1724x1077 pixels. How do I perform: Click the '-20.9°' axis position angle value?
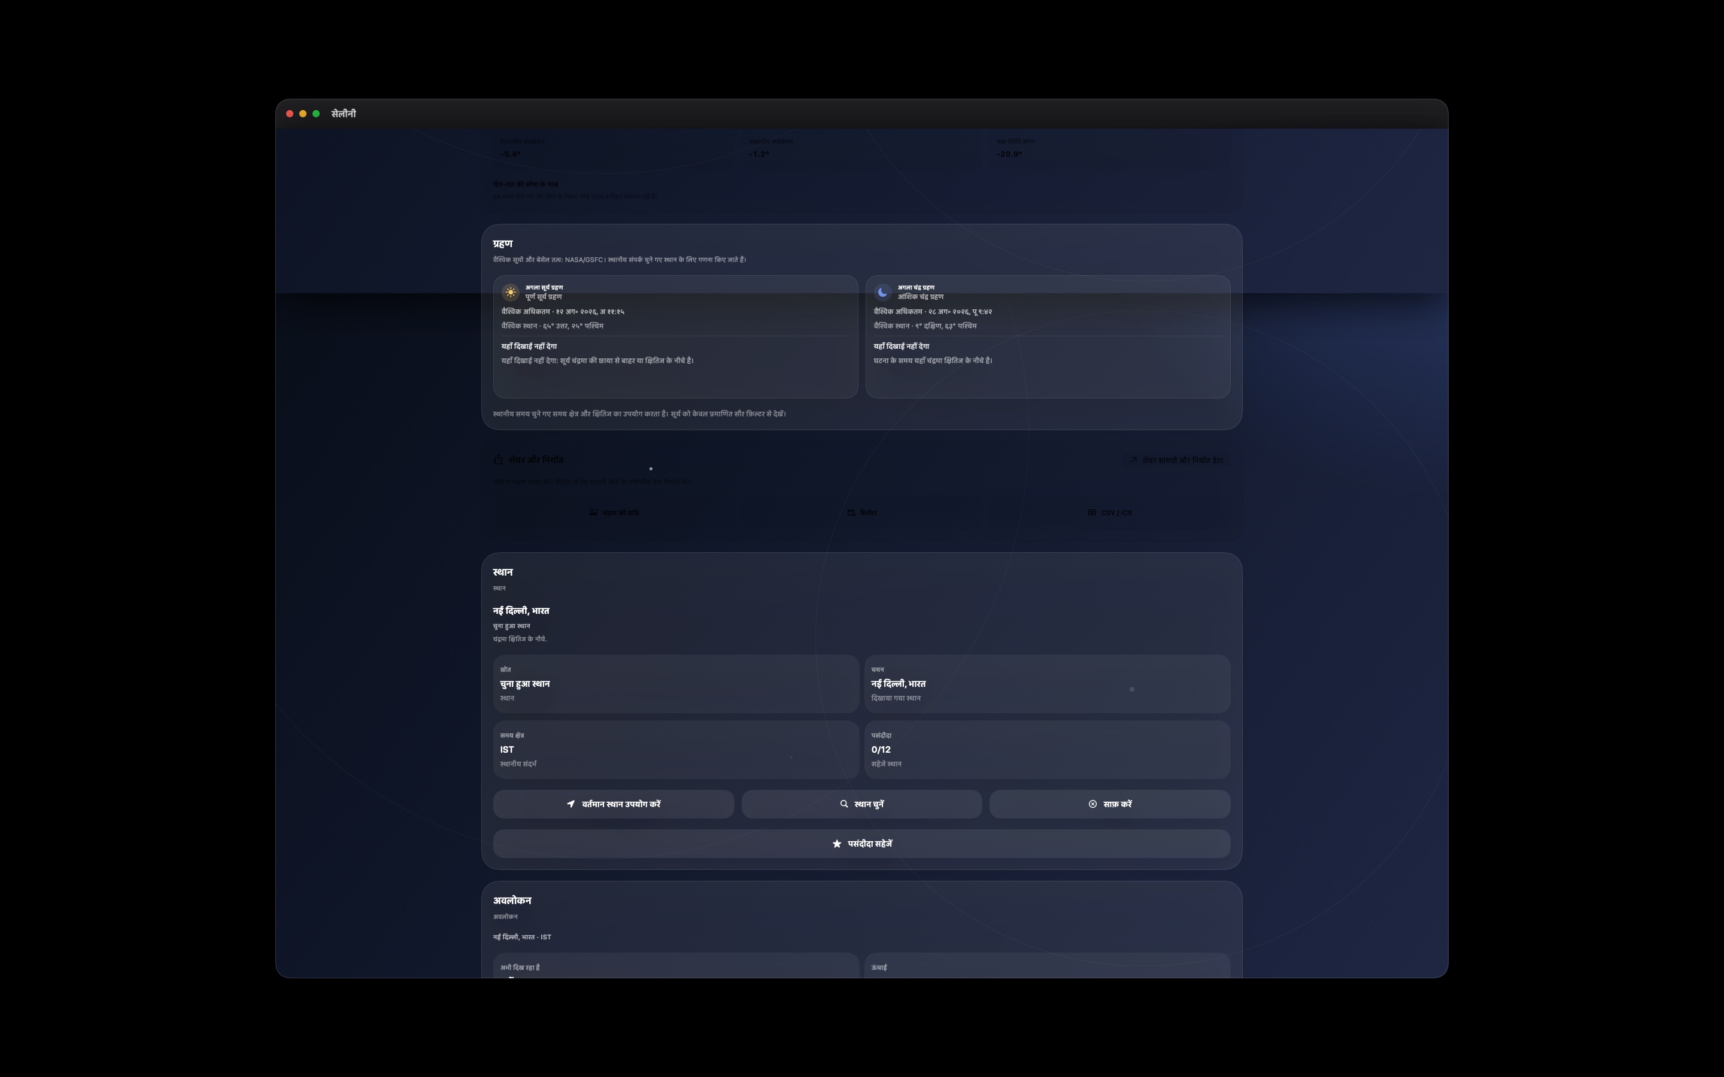tap(1009, 154)
